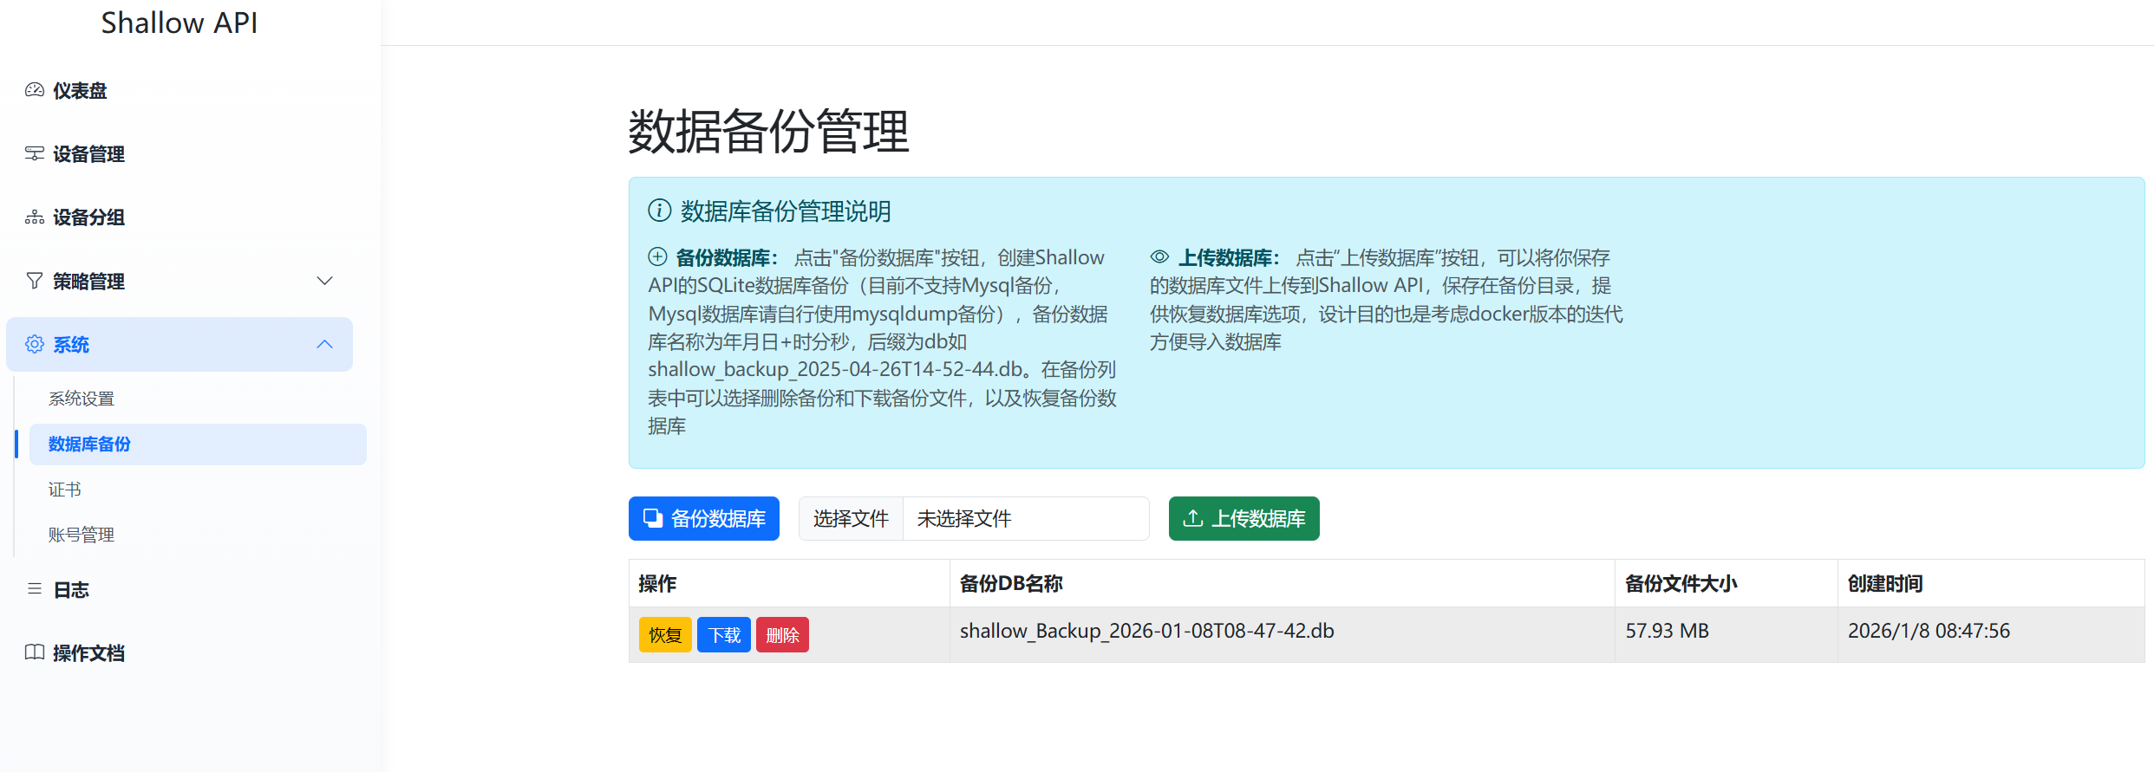Click the log list icon
The image size is (2154, 772).
(35, 589)
